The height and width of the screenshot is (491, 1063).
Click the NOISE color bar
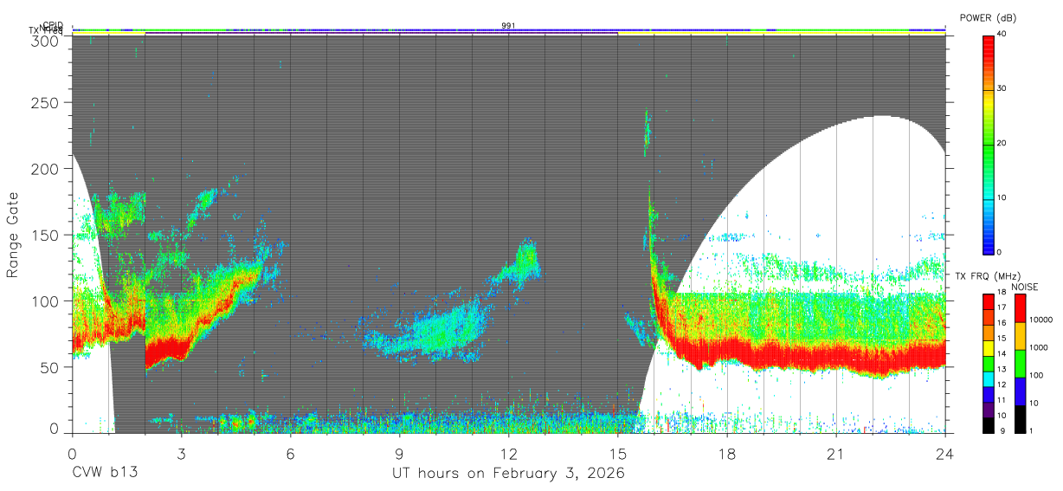tap(1021, 364)
